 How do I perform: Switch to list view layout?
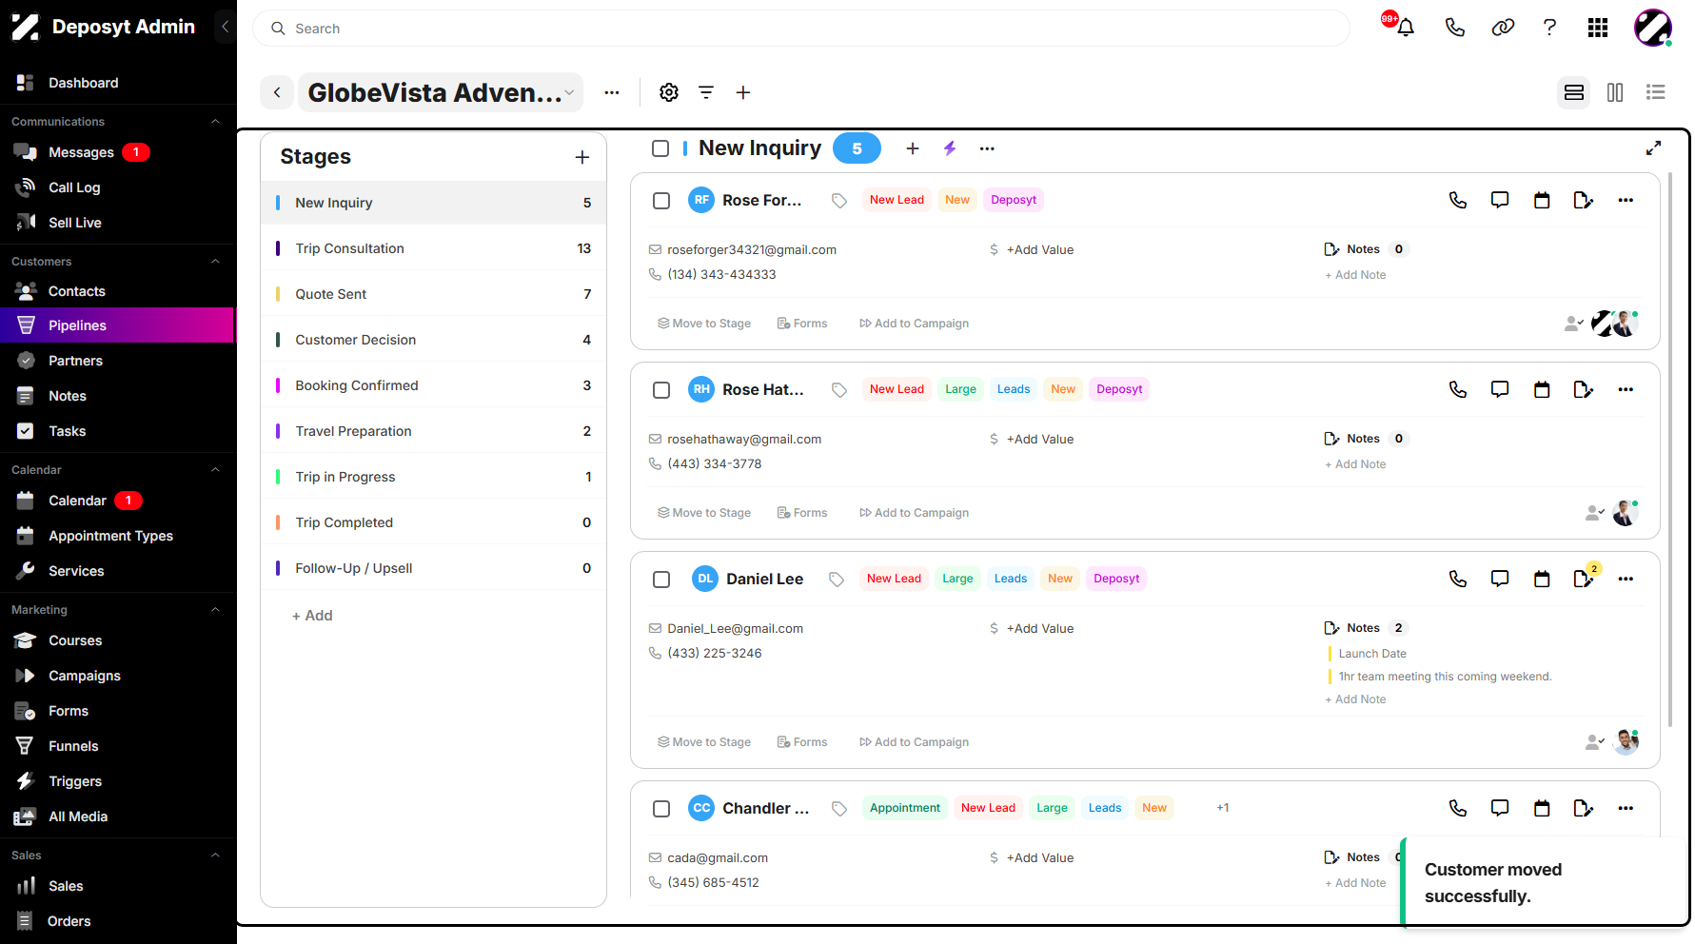(1656, 92)
